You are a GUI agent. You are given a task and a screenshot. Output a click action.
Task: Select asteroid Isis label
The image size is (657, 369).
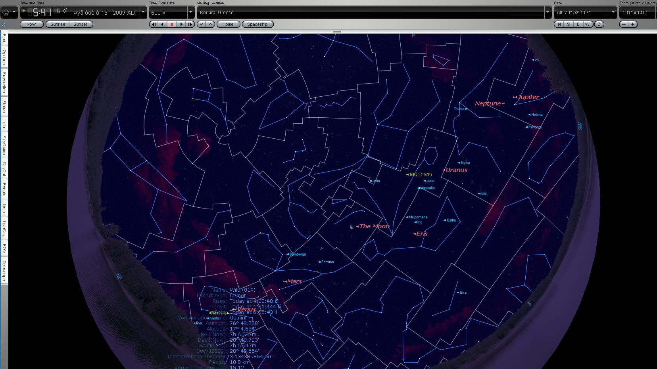[484, 194]
